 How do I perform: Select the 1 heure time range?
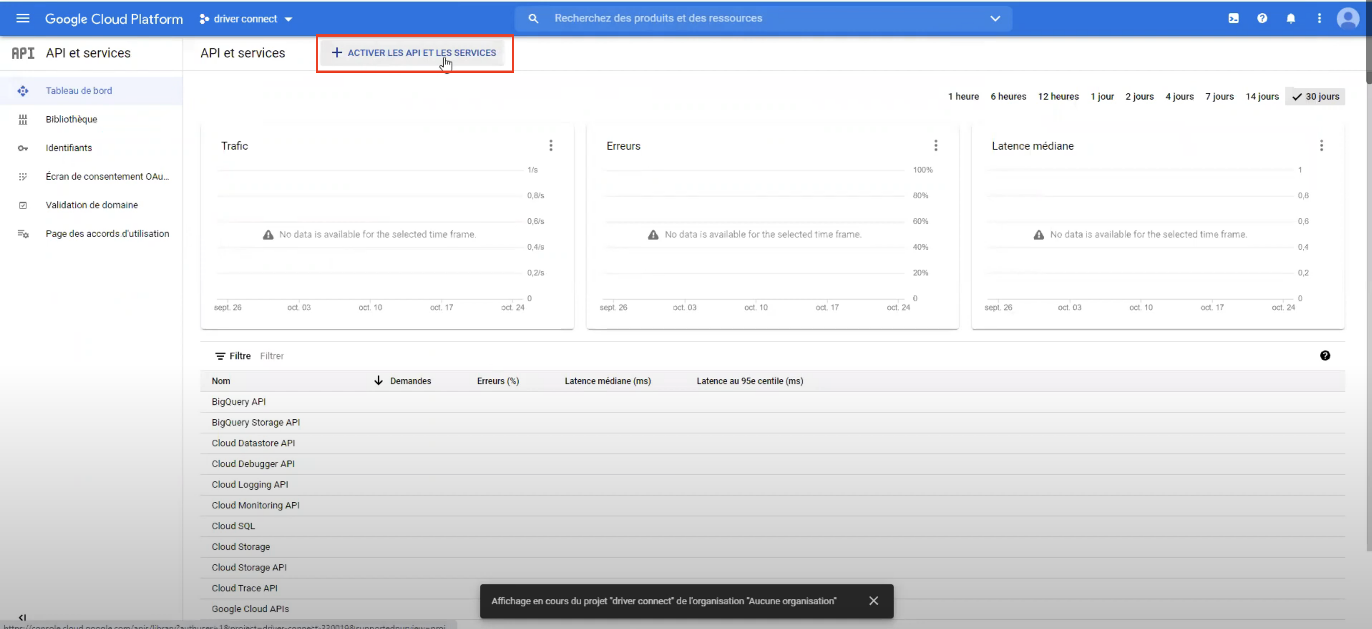963,96
